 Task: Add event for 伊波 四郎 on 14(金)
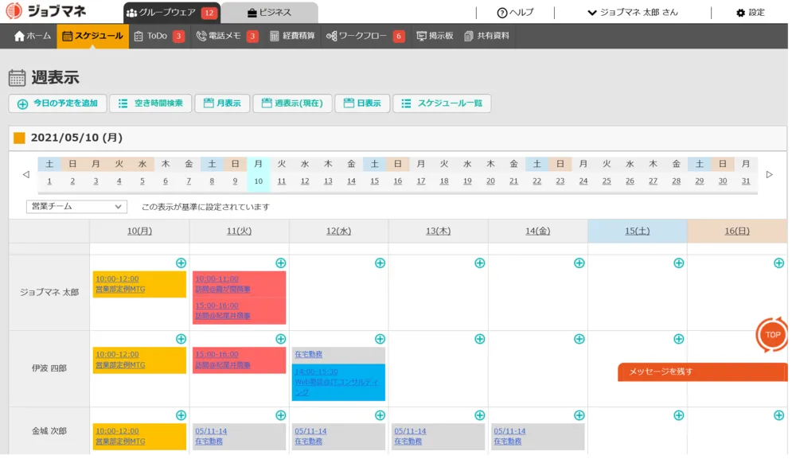tap(579, 339)
